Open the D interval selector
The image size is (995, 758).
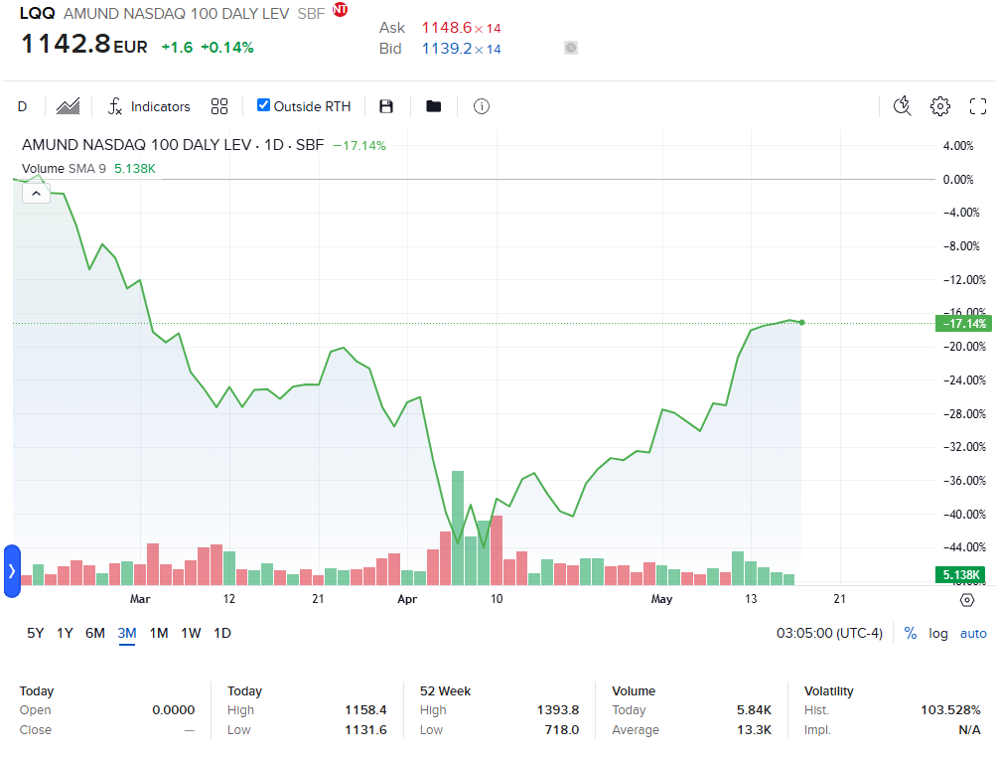[x=22, y=106]
